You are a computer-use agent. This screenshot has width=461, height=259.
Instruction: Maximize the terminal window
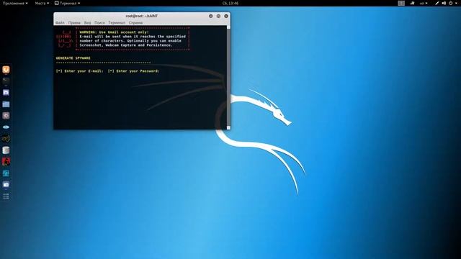click(218, 16)
